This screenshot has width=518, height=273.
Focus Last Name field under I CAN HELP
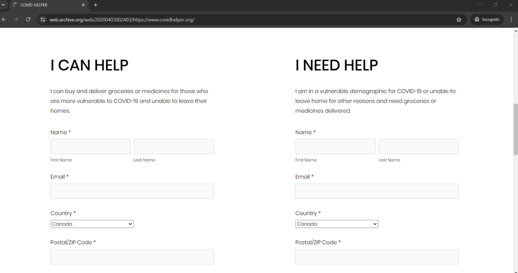point(174,147)
